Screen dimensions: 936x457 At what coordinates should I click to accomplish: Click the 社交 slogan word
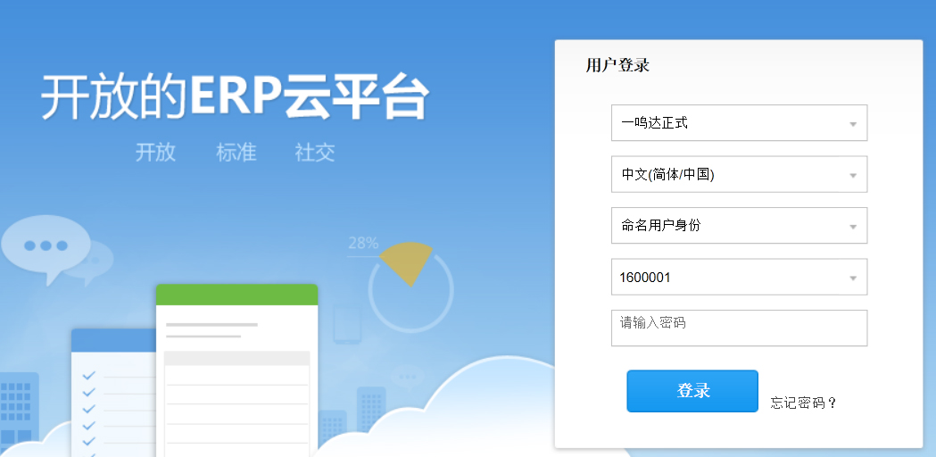coord(315,153)
